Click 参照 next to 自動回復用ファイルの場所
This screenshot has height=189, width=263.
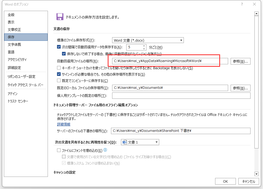click(240, 61)
